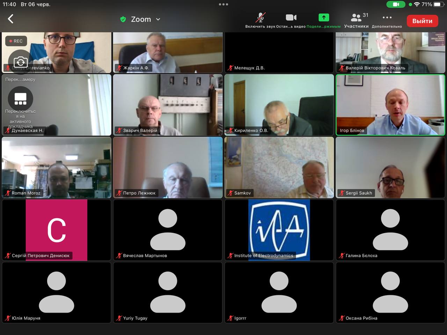Tap the Wi-Fi status icon
The image size is (447, 335).
click(x=417, y=5)
